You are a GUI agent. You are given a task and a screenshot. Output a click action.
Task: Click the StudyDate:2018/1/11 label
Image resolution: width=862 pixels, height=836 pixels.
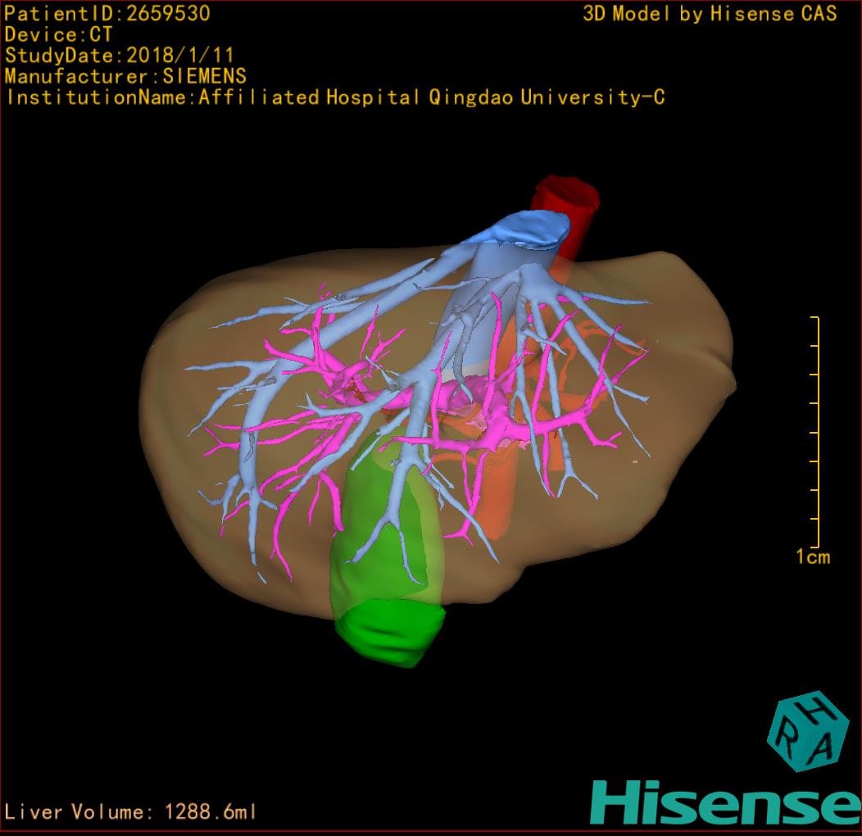click(120, 56)
